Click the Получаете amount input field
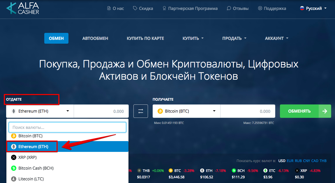The height and width of the screenshot is (183, 335). point(248,111)
